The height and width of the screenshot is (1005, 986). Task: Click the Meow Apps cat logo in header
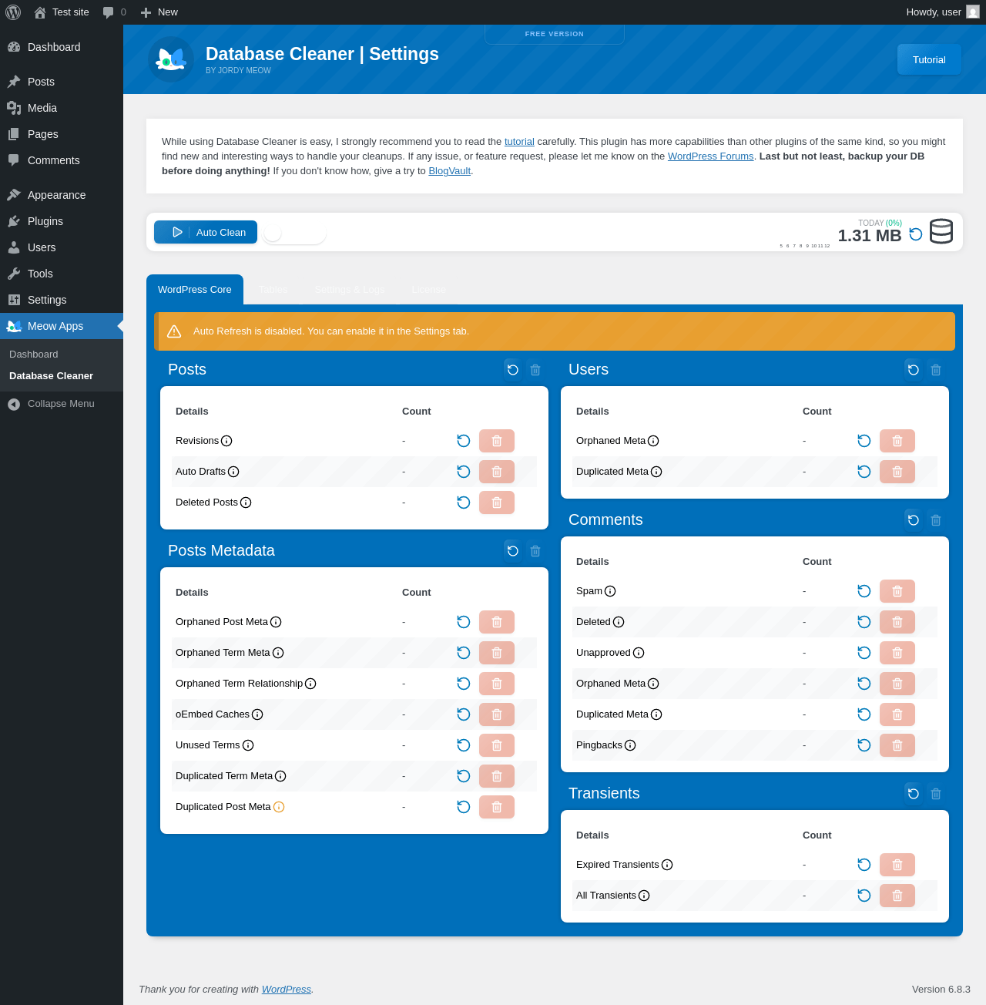(x=171, y=59)
